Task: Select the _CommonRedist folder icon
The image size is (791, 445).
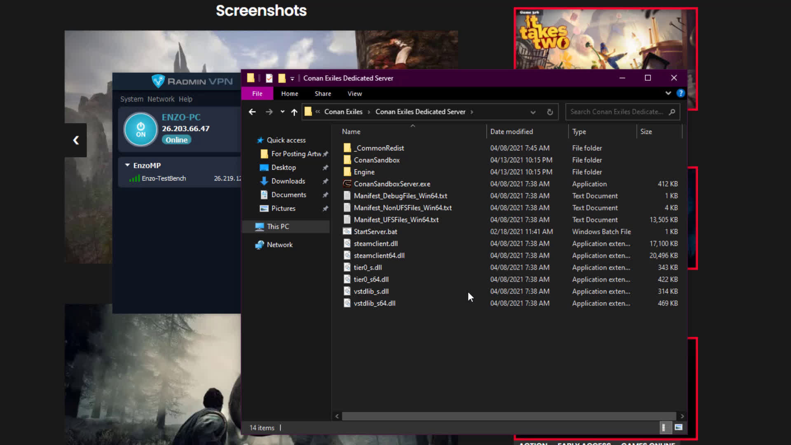Action: click(347, 148)
